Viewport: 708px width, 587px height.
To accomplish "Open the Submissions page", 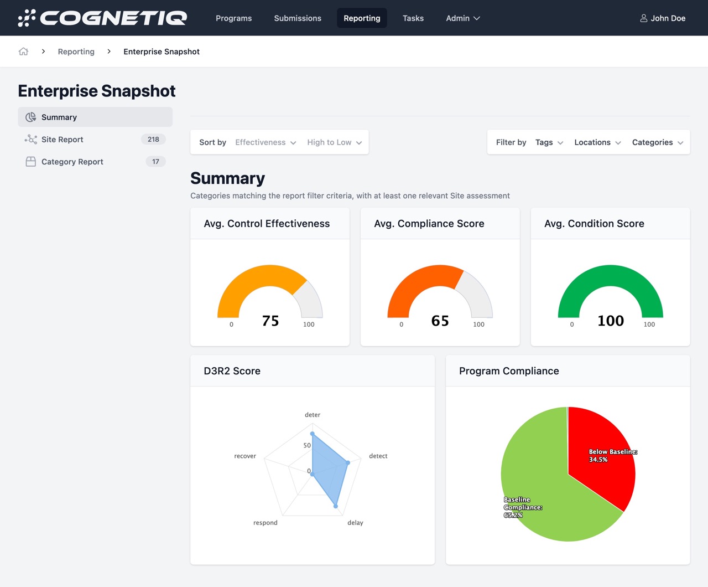I will tap(298, 18).
